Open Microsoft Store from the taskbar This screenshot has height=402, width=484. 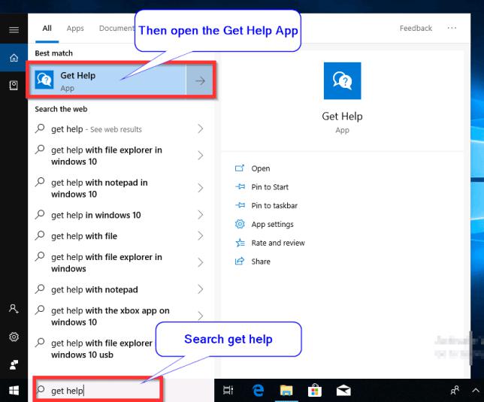[x=315, y=391]
